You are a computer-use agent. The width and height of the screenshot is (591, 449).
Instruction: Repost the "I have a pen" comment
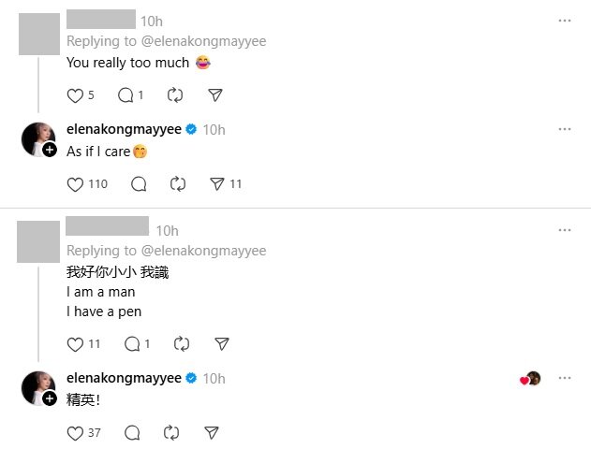point(182,344)
